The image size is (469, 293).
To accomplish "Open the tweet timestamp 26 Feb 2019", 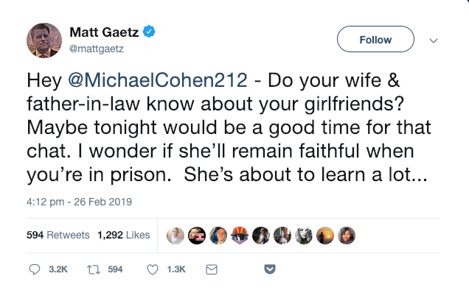I will 79,202.
